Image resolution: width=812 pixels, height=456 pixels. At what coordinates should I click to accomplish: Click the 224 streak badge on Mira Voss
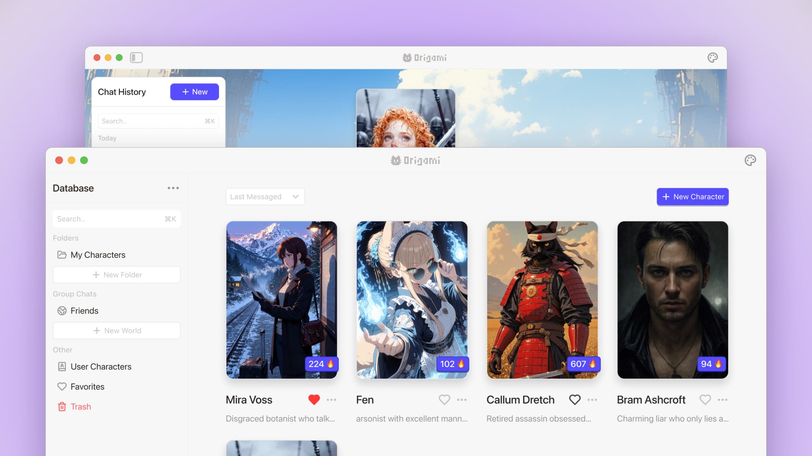point(321,364)
